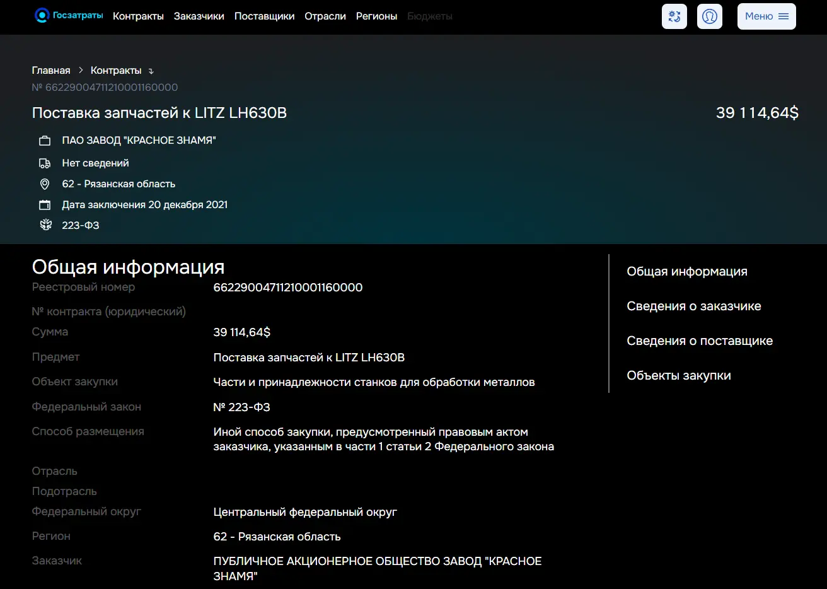The height and width of the screenshot is (589, 827).
Task: Click the Реестровый номер value in the table
Action: [288, 288]
